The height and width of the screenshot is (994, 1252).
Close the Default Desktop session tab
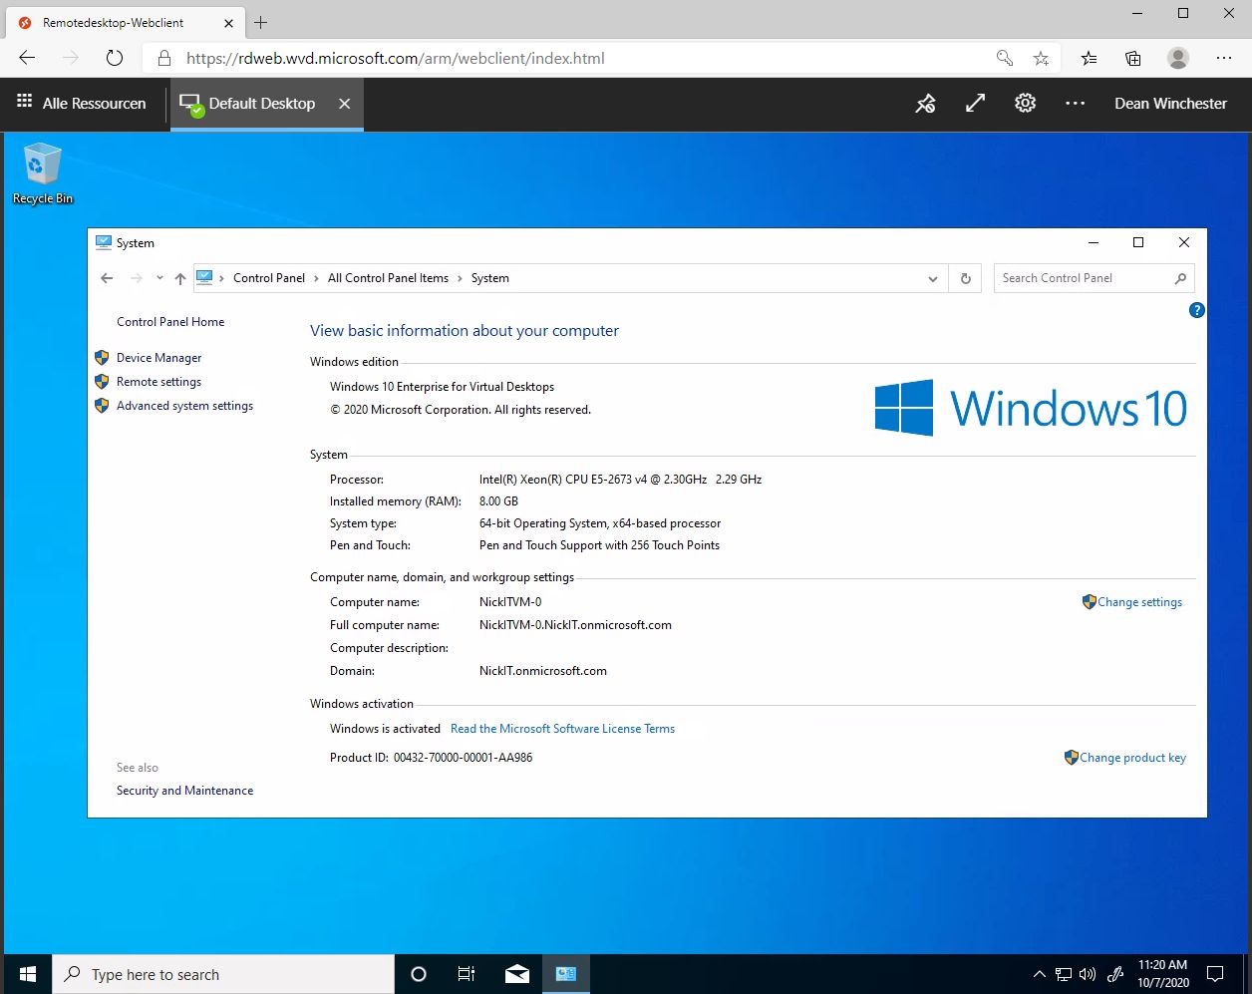coord(344,104)
